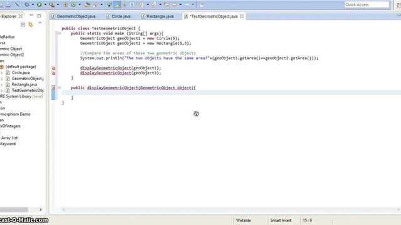Click the editor horizontal scrollbar left arrow
The image size is (401, 225).
click(x=64, y=210)
